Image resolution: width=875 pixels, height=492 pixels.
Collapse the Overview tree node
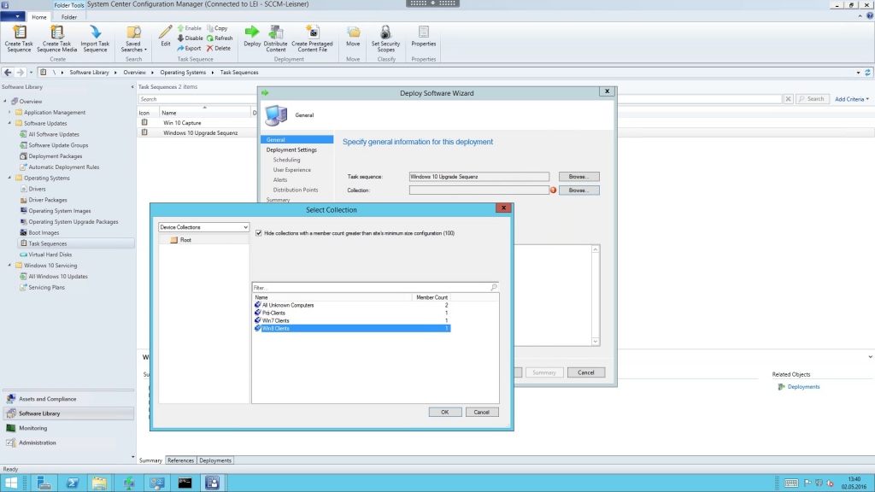point(5,101)
